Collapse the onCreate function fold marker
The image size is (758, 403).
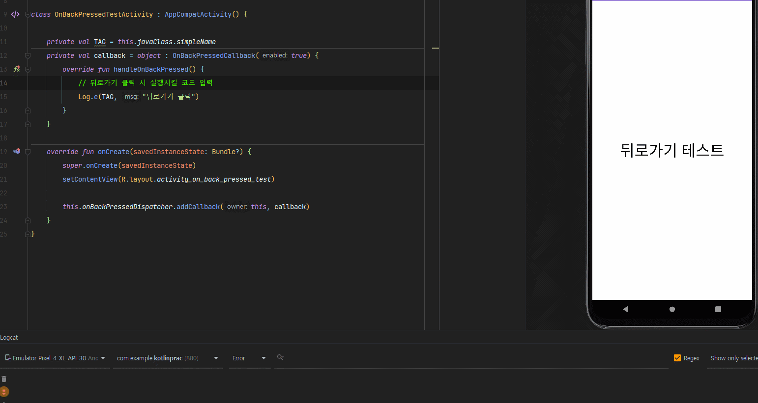pyautogui.click(x=28, y=152)
